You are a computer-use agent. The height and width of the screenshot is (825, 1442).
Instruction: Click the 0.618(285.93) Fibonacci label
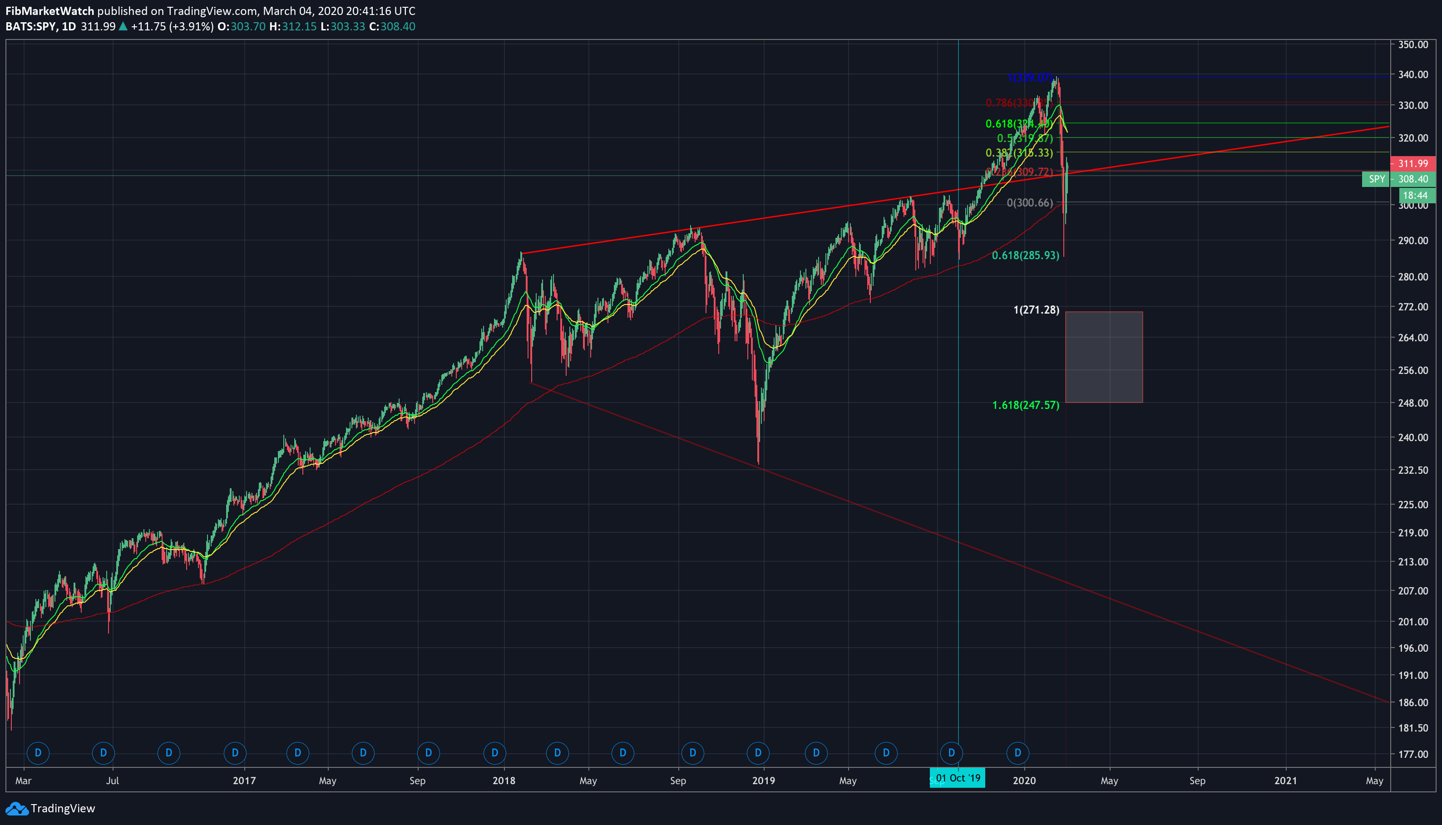pyautogui.click(x=1025, y=255)
